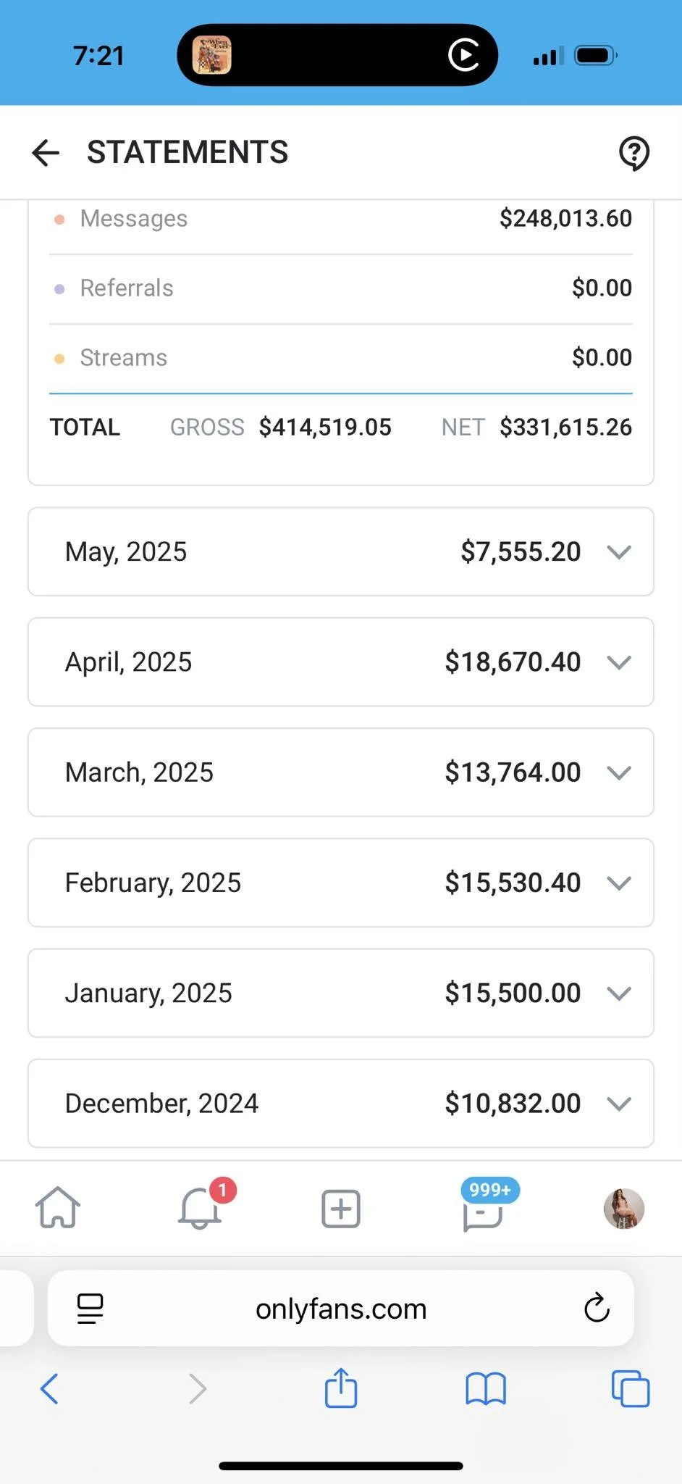
Task: Open the help question mark icon
Action: (633, 153)
